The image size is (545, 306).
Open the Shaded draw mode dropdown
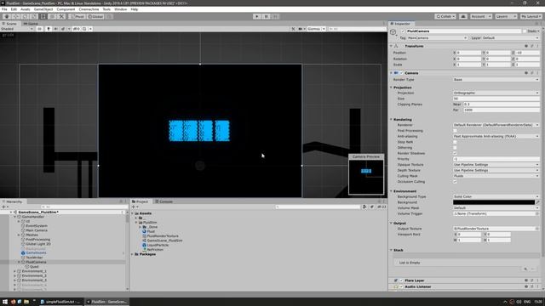point(17,29)
